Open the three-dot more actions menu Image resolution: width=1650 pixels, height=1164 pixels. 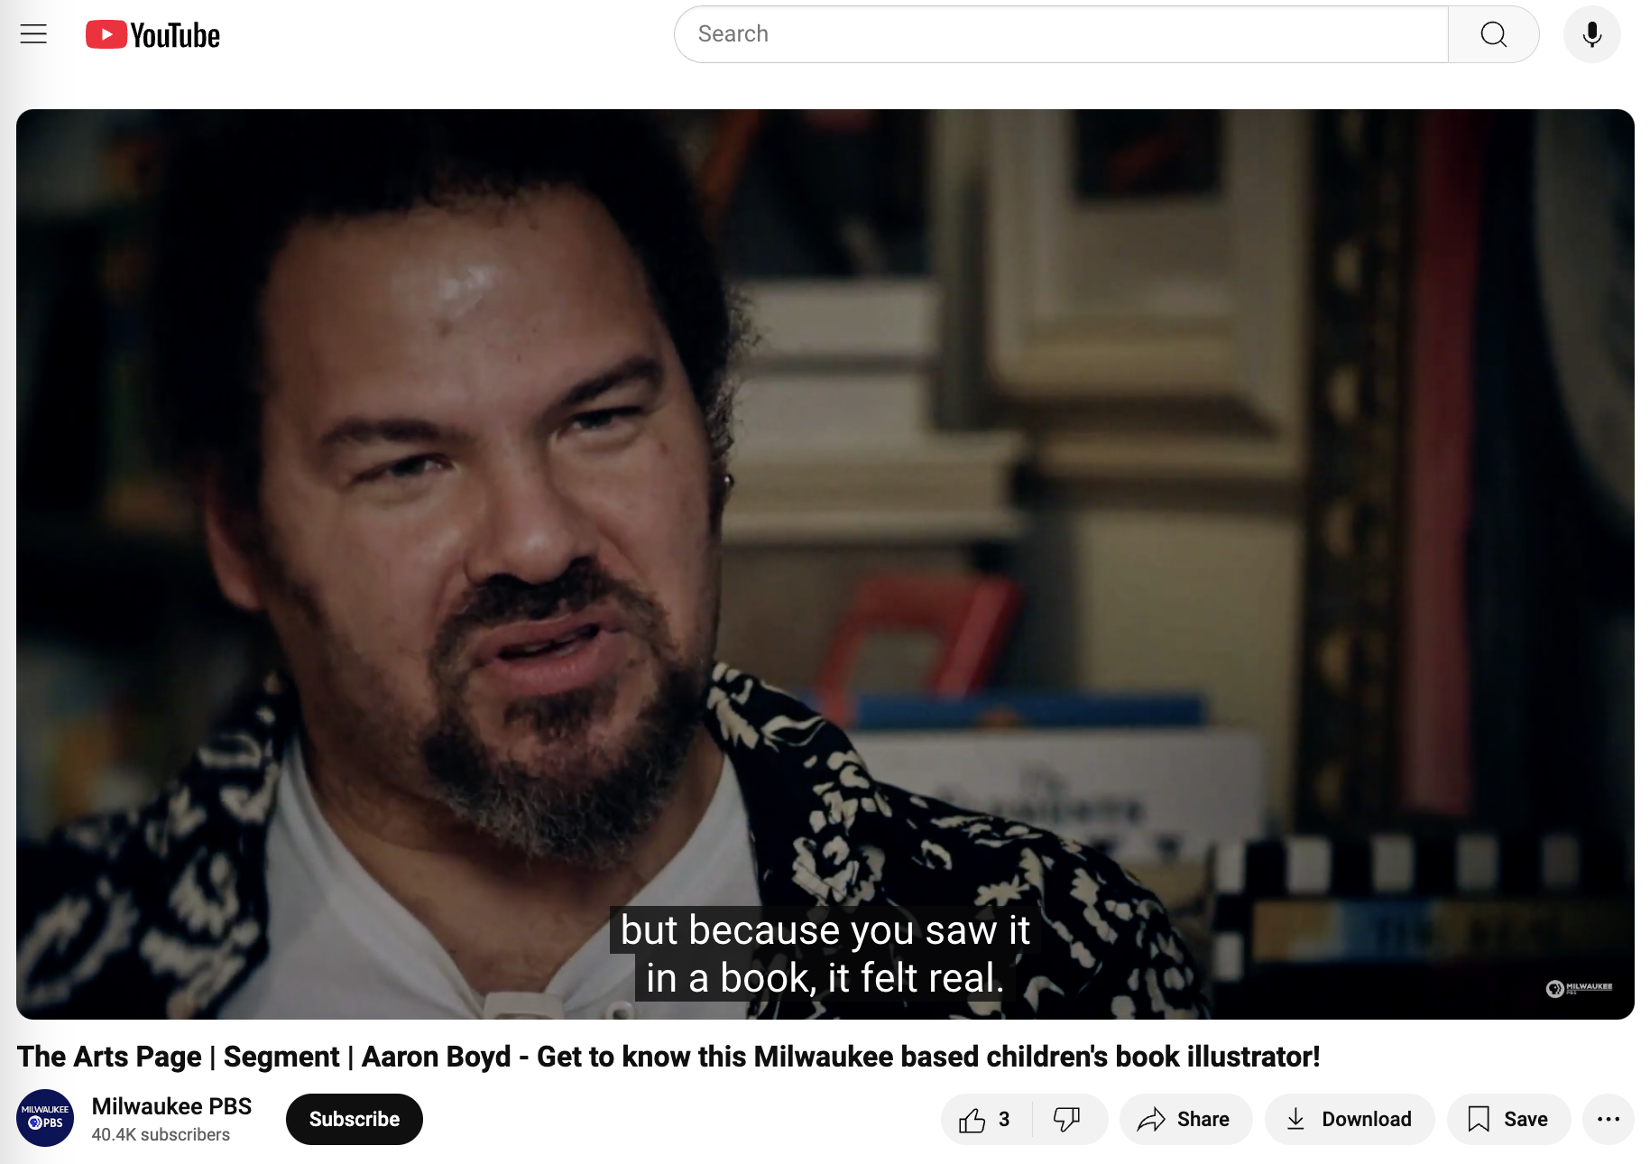coord(1609,1120)
